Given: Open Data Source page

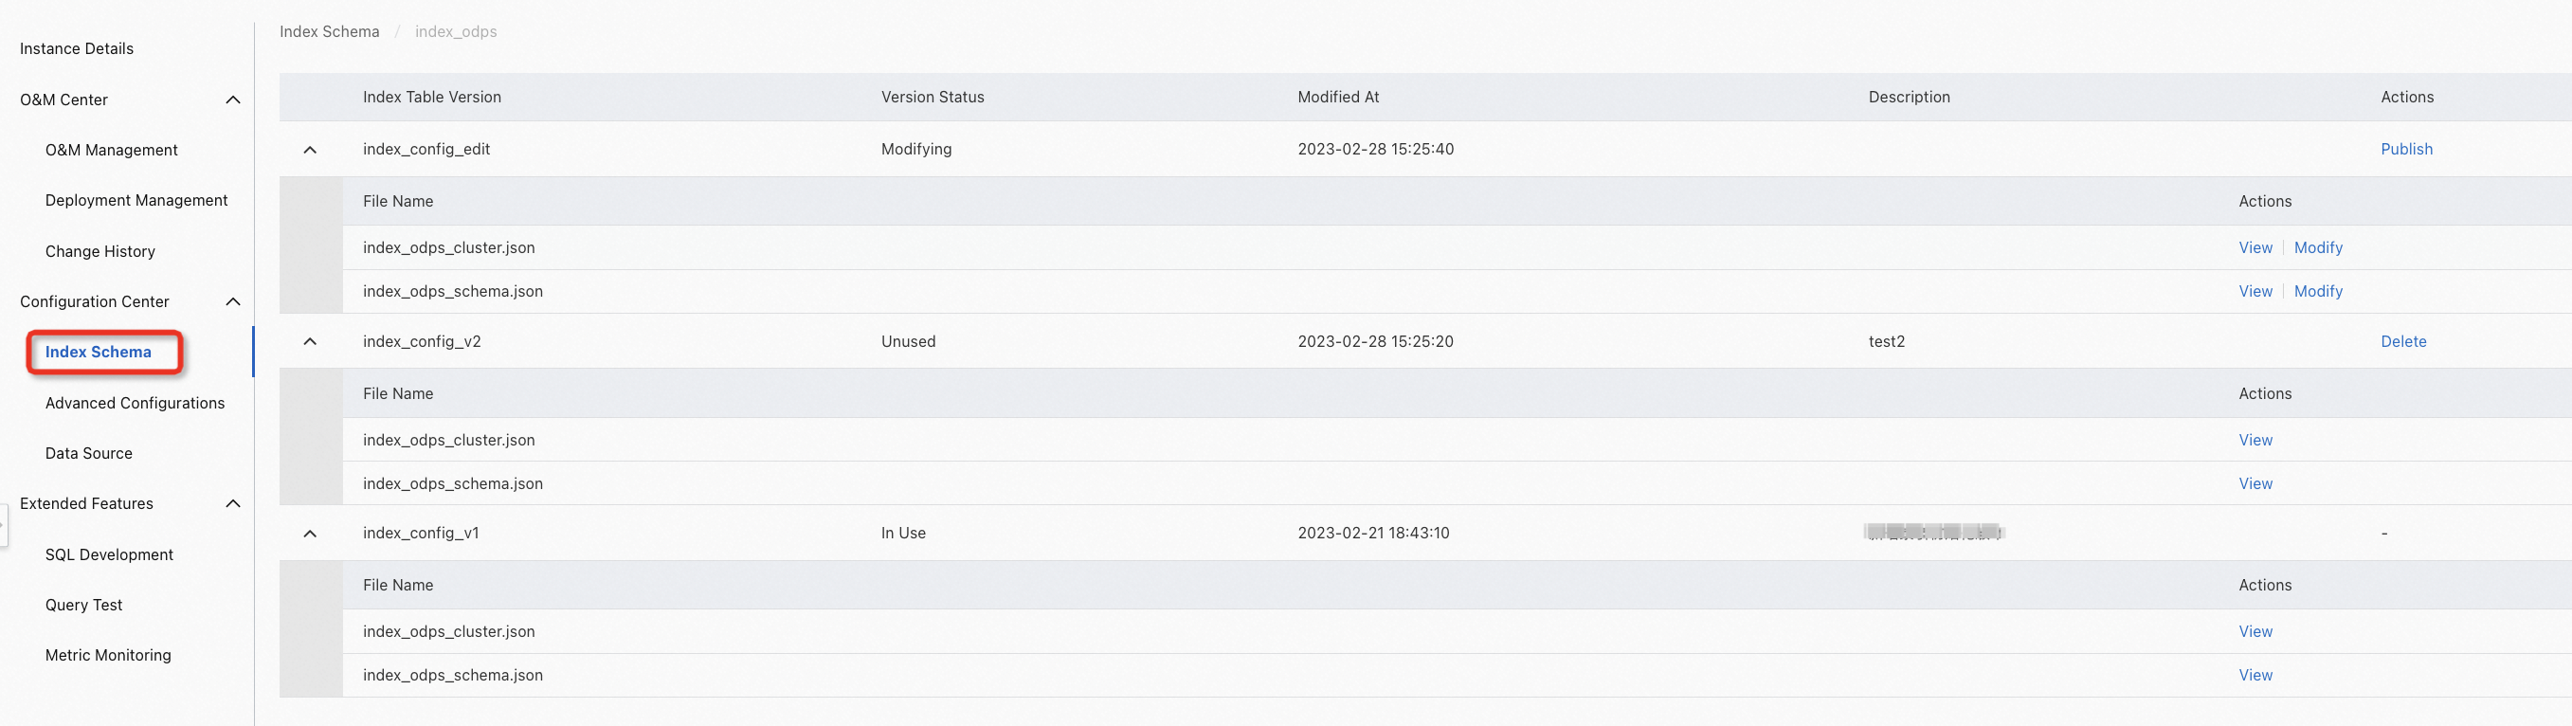Looking at the screenshot, I should 88,453.
